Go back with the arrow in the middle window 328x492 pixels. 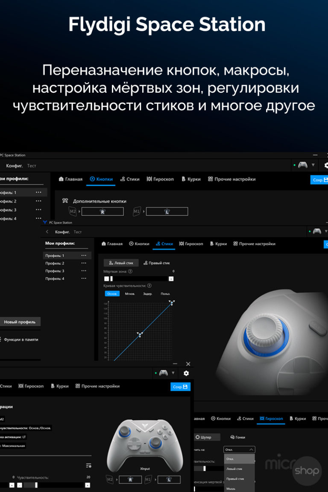click(47, 232)
